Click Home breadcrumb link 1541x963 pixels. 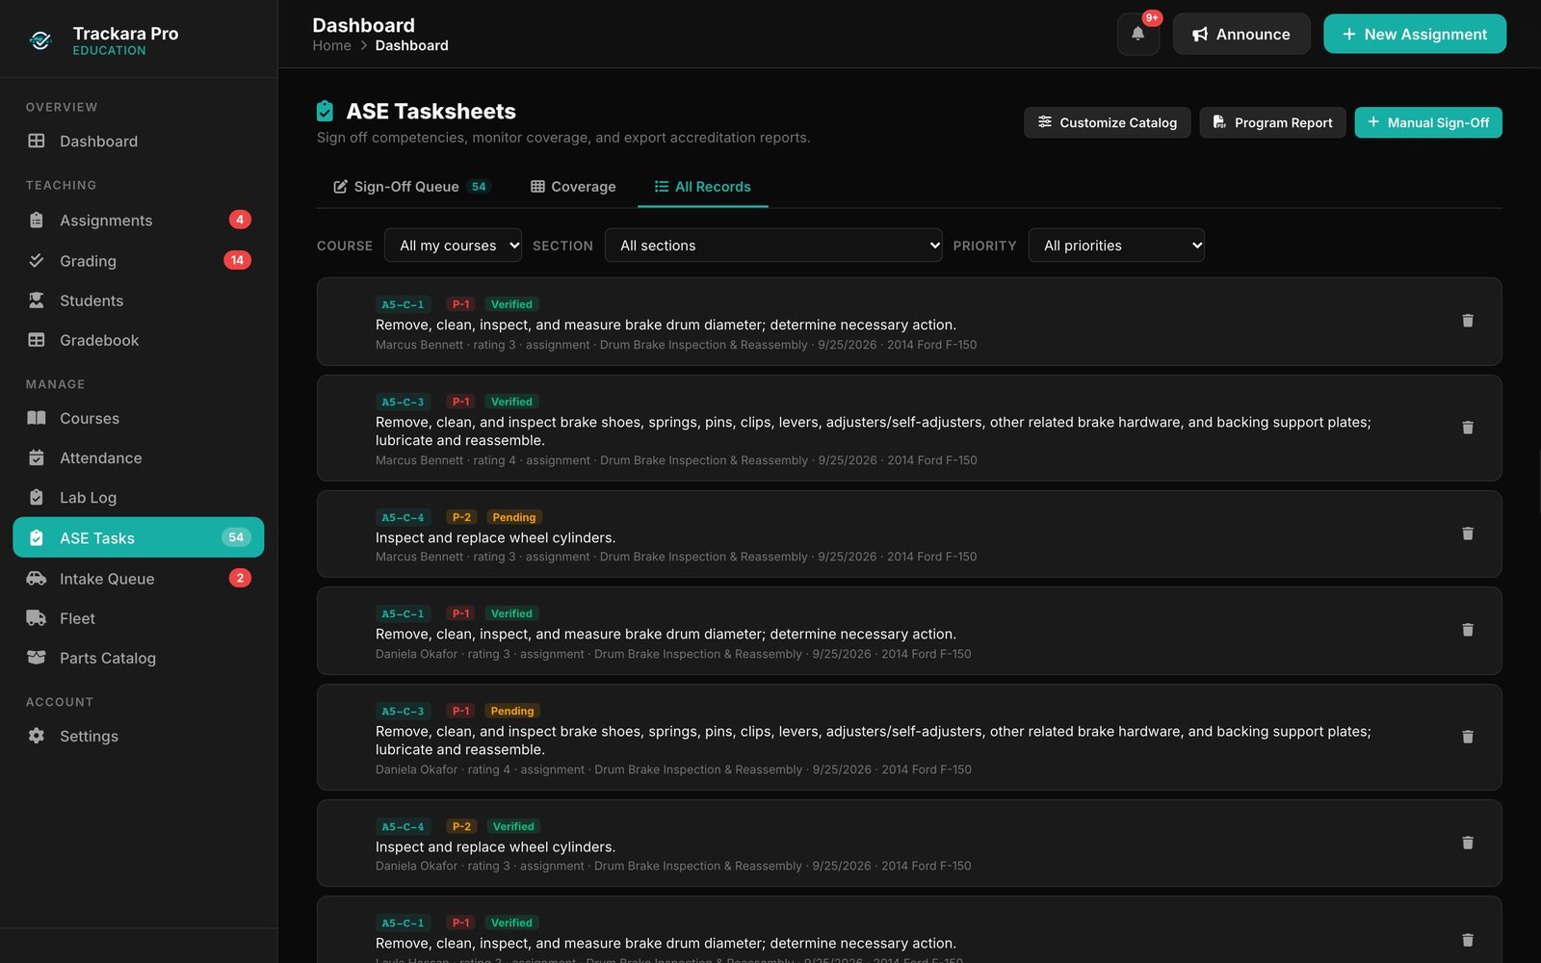(331, 45)
